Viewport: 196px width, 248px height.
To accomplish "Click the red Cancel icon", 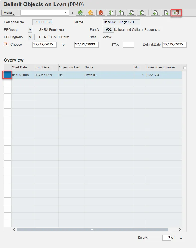I will pyautogui.click(x=101, y=13).
